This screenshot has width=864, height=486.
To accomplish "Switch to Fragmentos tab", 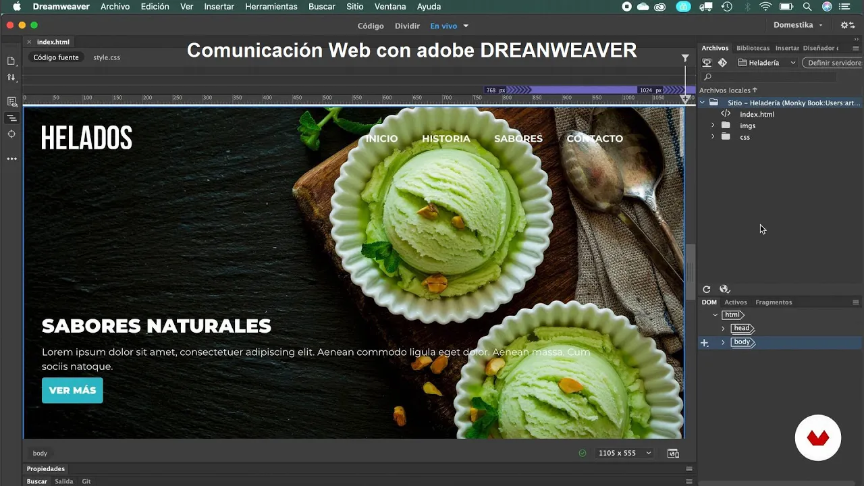I will point(774,302).
